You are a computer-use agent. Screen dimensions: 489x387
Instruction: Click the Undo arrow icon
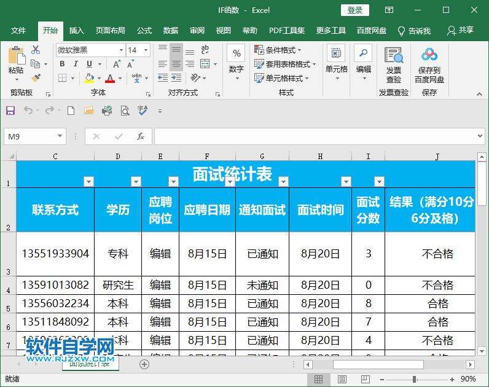click(x=28, y=110)
